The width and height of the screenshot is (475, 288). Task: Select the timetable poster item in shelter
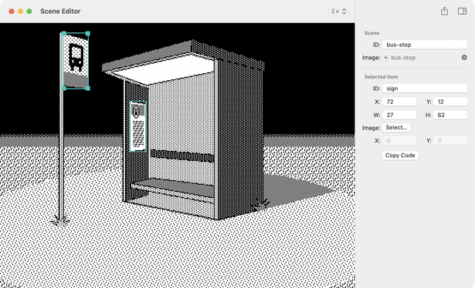click(138, 126)
